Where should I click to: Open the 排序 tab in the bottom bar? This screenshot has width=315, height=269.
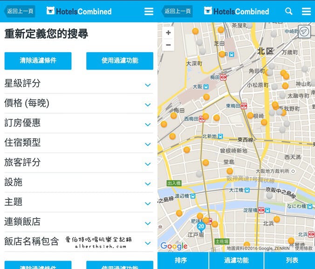[183, 260]
